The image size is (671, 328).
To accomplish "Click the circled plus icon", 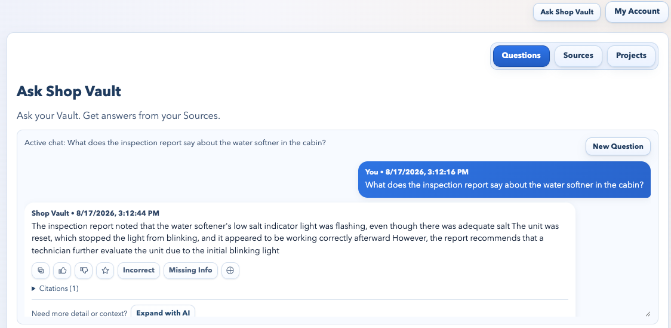I will coord(230,270).
